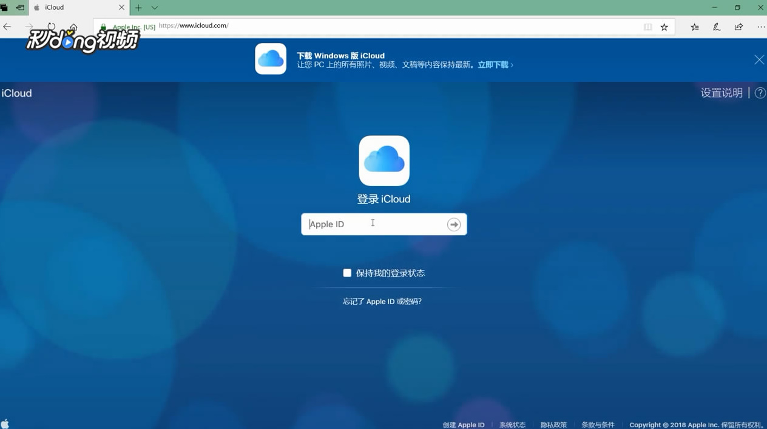The width and height of the screenshot is (767, 429).
Task: Open the browser settings ellipsis menu
Action: [x=761, y=27]
